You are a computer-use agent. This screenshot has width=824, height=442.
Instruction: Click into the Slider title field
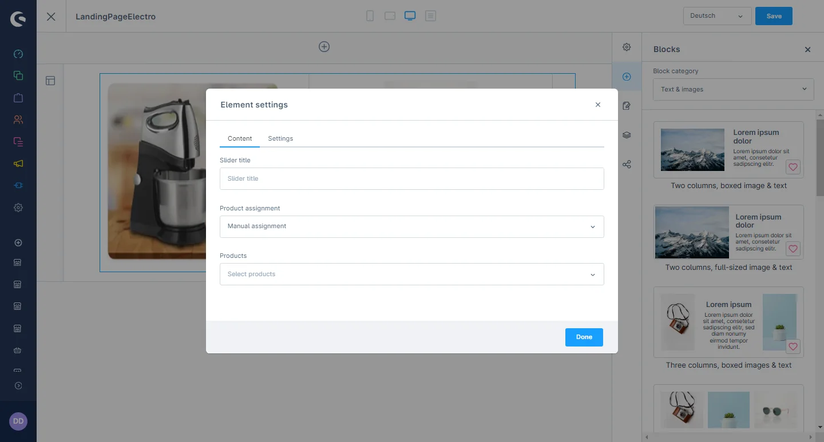pyautogui.click(x=411, y=178)
